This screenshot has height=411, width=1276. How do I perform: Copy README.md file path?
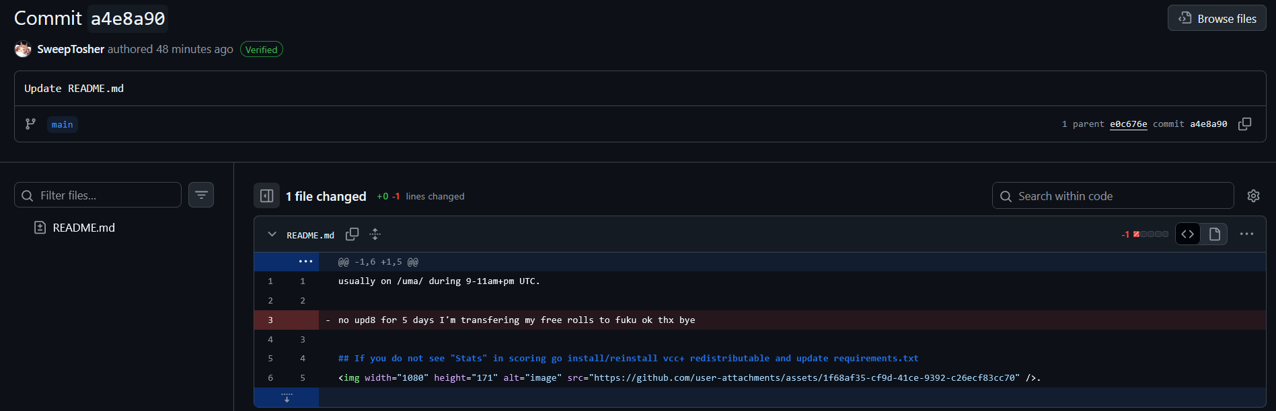[352, 234]
